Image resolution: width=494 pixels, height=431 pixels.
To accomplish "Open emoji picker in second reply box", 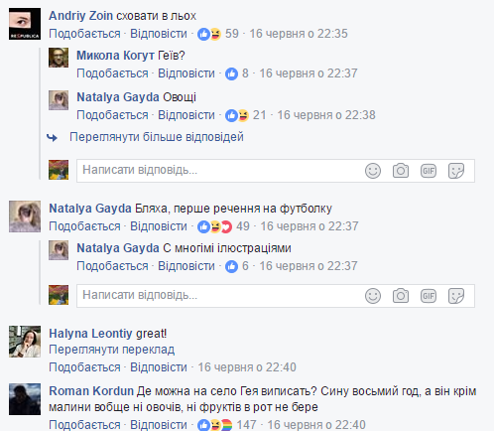I will coord(373,296).
